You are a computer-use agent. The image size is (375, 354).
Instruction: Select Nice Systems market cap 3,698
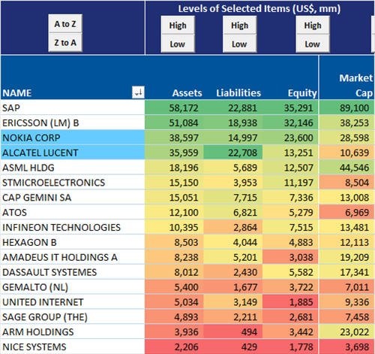[x=347, y=346]
